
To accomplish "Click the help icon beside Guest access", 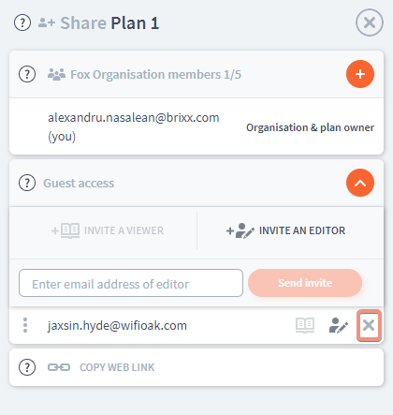I will coord(27,183).
